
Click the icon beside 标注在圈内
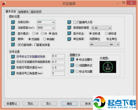pyautogui.click(x=72, y=60)
